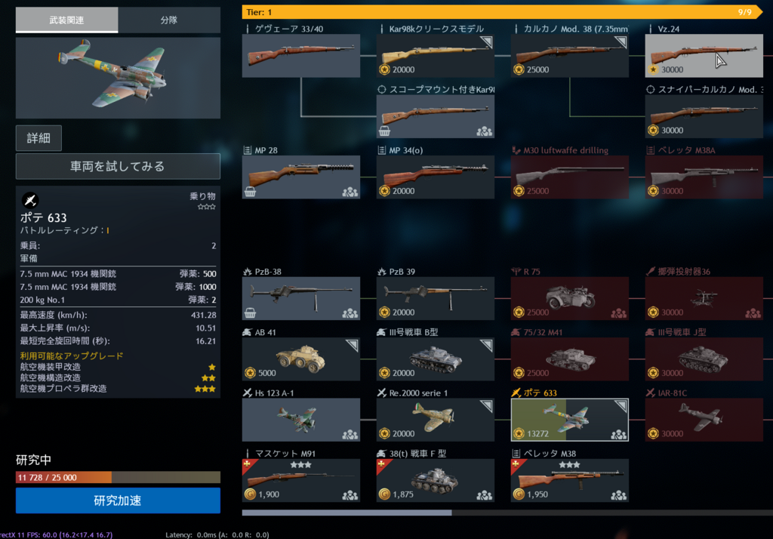Click the squad icon on ベレッタ M38 premium card
773x539 pixels.
point(619,495)
